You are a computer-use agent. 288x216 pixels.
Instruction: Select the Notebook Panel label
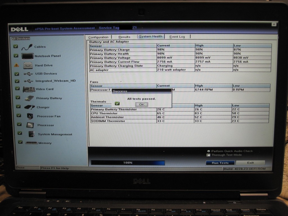tap(48, 56)
